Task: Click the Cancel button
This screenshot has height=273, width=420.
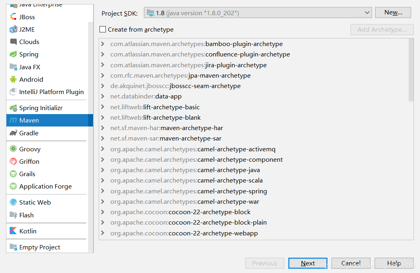Action: coord(351,263)
